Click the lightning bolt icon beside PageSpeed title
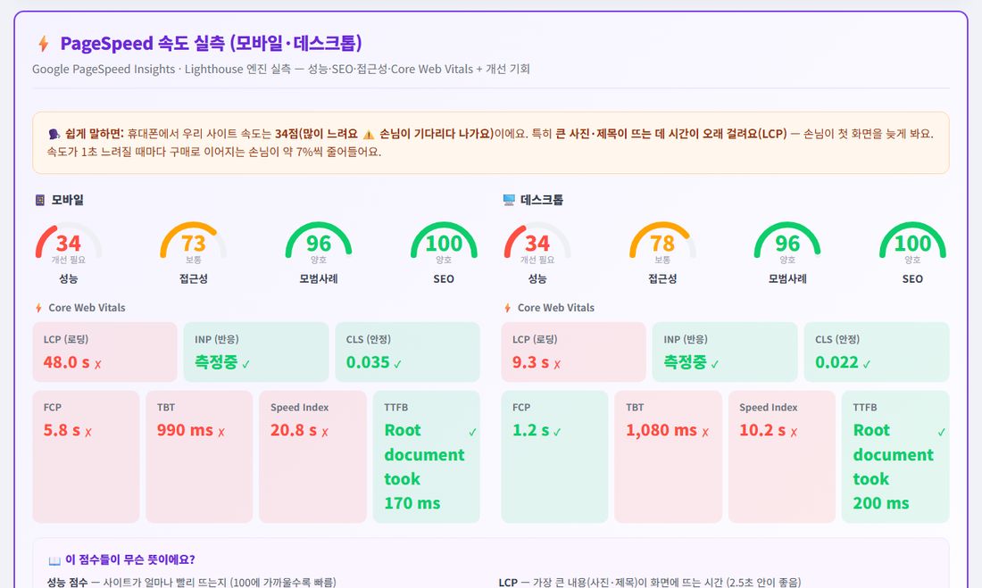Viewport: 982px width, 588px height. tap(43, 44)
